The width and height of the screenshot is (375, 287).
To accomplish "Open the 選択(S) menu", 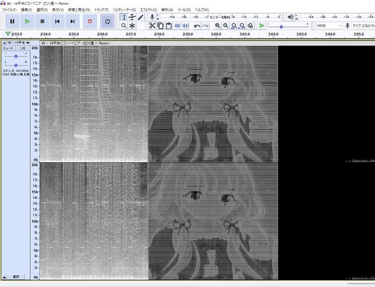I will tap(42, 10).
